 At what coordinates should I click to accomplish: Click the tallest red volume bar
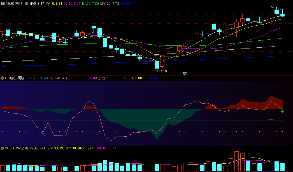(237, 161)
